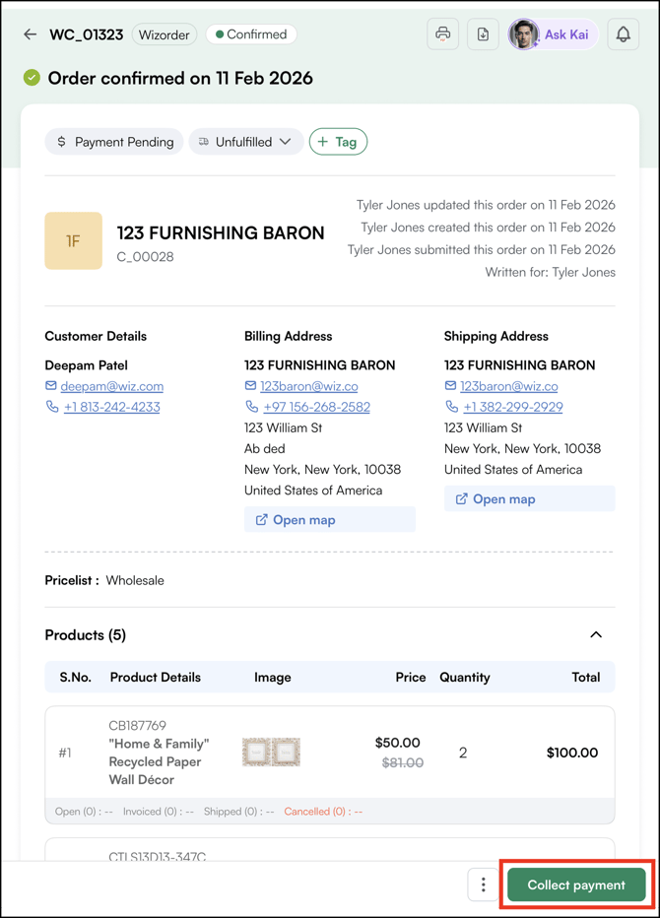Click the green order confirmed checkmark icon
660x918 pixels.
(32, 78)
